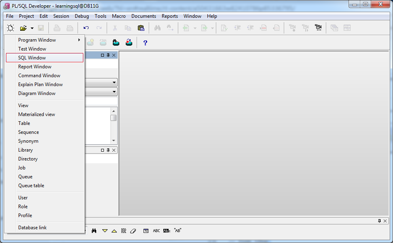393x243 pixels.
Task: Expand the Open icon's dropdown arrow
Action: [x=32, y=28]
